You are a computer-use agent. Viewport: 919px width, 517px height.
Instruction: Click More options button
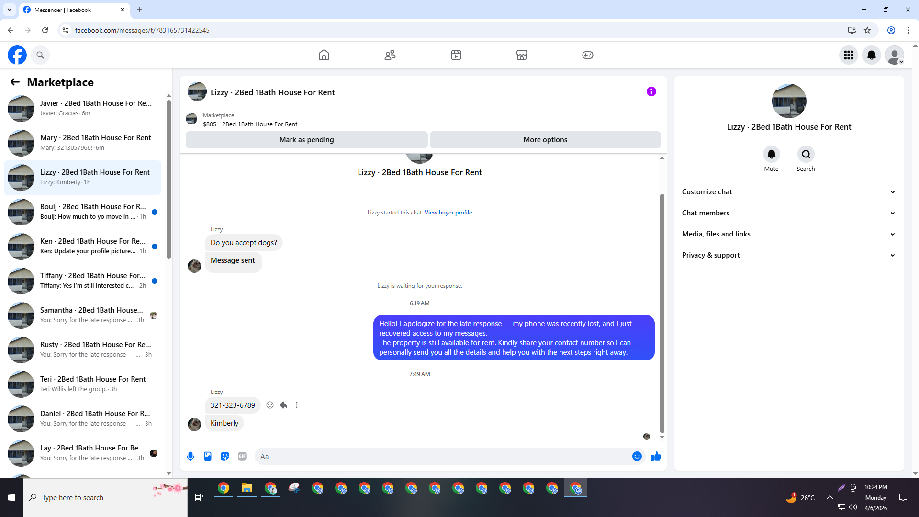(x=545, y=140)
